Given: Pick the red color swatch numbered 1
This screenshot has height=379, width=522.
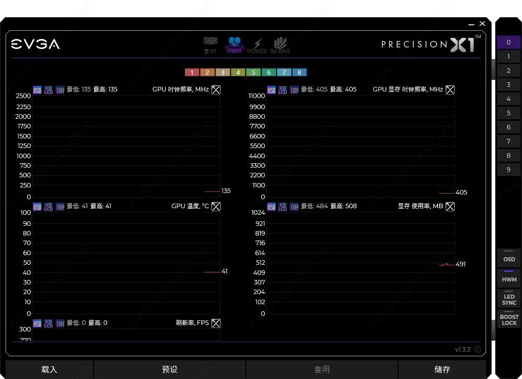Looking at the screenshot, I should (192, 73).
